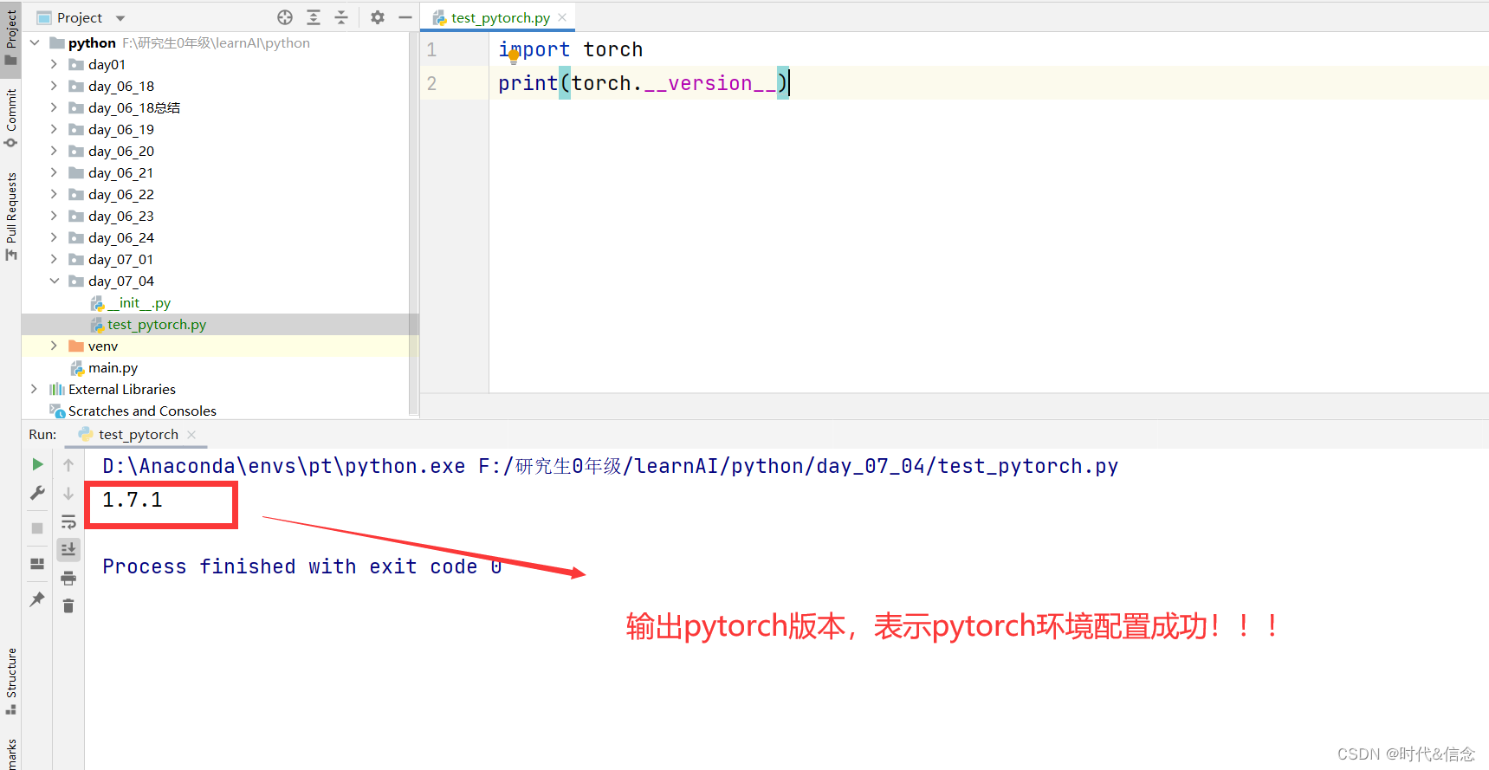This screenshot has width=1489, height=770.
Task: Click the Stop process square icon
Action: [x=37, y=527]
